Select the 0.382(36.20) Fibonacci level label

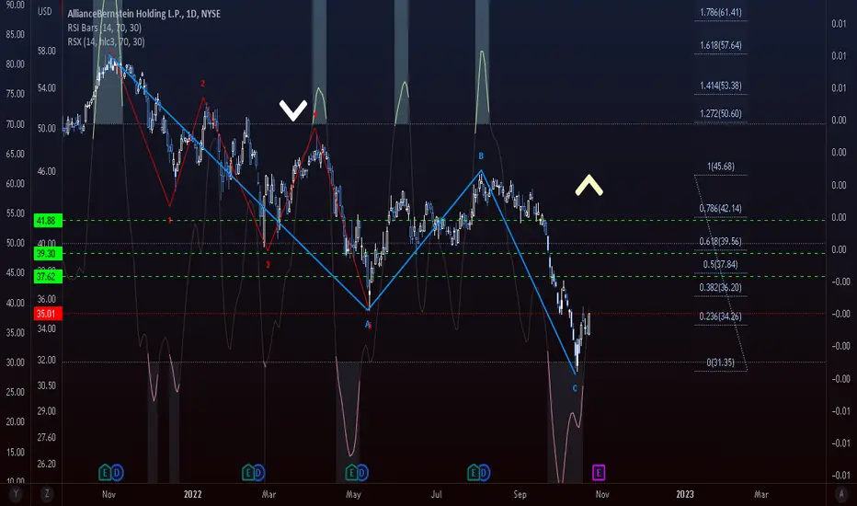(x=720, y=287)
